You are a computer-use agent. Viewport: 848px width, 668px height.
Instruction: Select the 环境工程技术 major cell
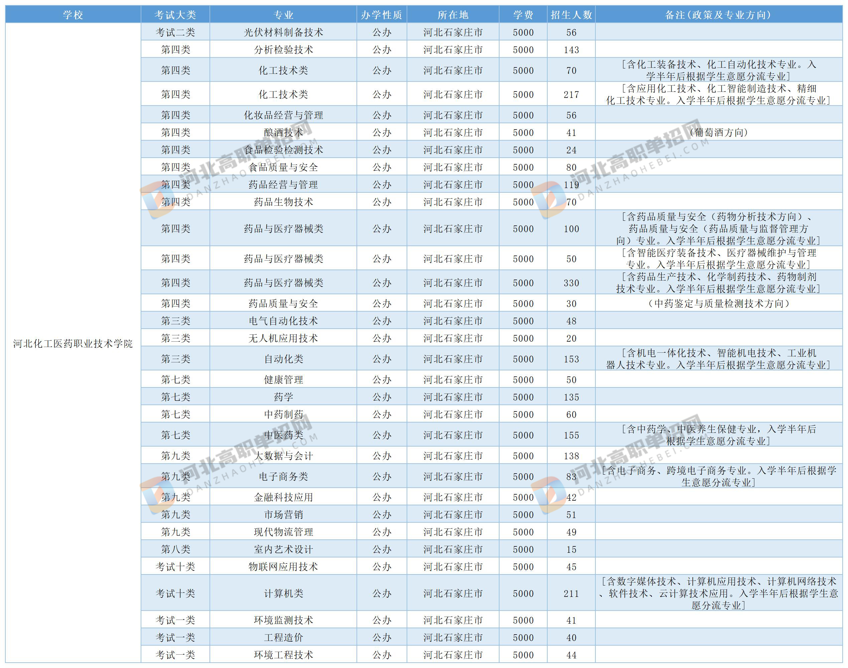click(x=283, y=654)
